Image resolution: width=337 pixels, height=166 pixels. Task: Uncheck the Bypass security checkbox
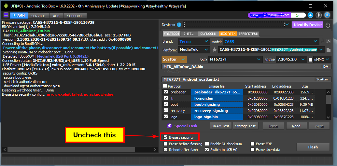(x=165, y=137)
